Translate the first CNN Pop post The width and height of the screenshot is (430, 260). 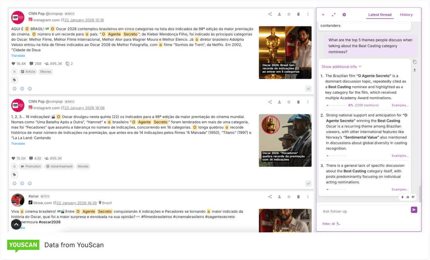(x=18, y=55)
